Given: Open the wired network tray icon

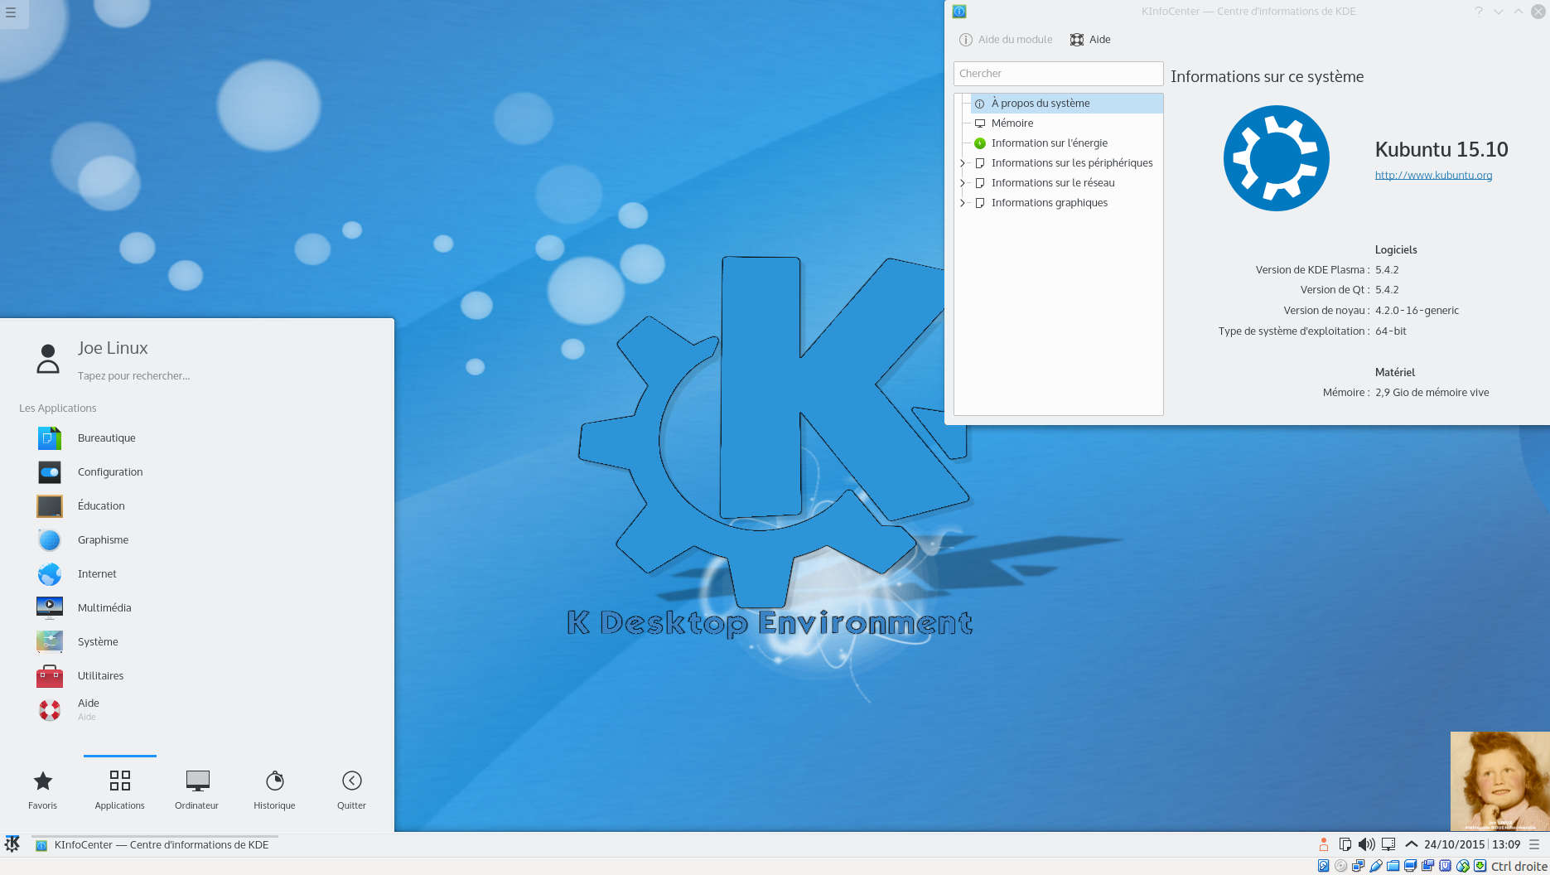Looking at the screenshot, I should pyautogui.click(x=1388, y=844).
